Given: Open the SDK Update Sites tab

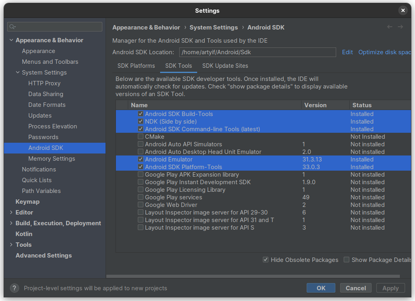Looking at the screenshot, I should coord(225,66).
